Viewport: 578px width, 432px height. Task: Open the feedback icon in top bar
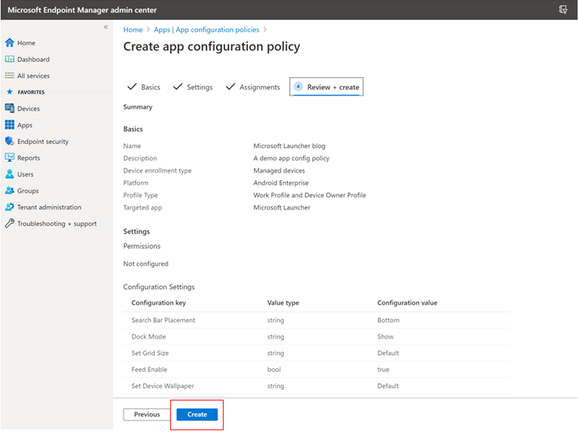tap(563, 10)
